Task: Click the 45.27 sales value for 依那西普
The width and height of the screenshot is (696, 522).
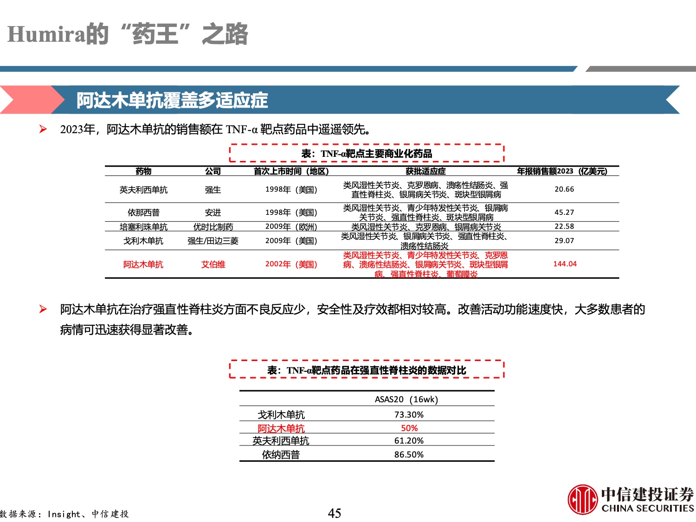Action: coord(564,213)
